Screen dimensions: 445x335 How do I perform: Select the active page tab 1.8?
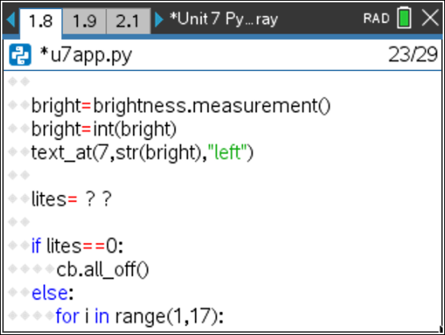pos(41,21)
